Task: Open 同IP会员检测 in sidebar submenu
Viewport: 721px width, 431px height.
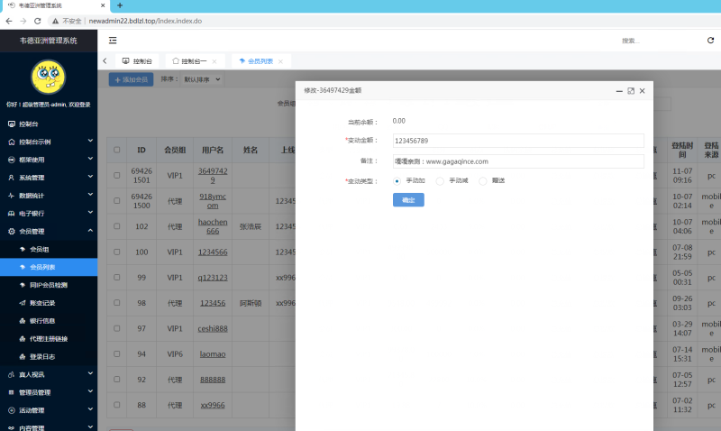Action: (49, 285)
